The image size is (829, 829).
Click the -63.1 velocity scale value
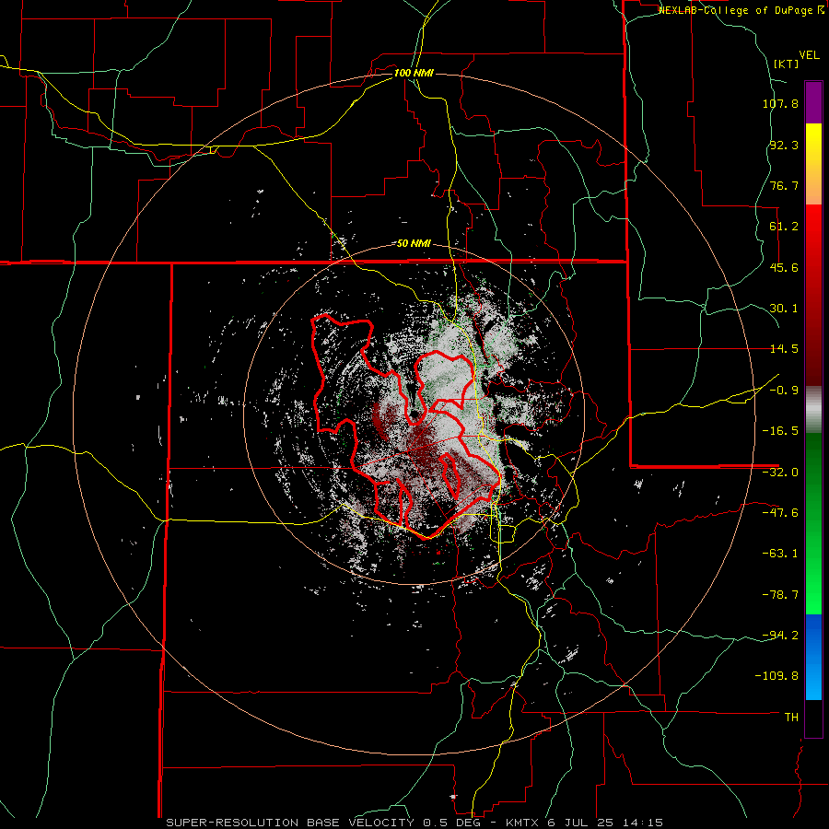tap(780, 554)
